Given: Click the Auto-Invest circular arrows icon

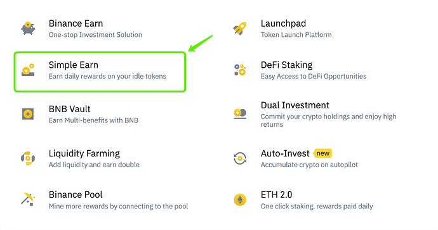Looking at the screenshot, I should click(240, 158).
